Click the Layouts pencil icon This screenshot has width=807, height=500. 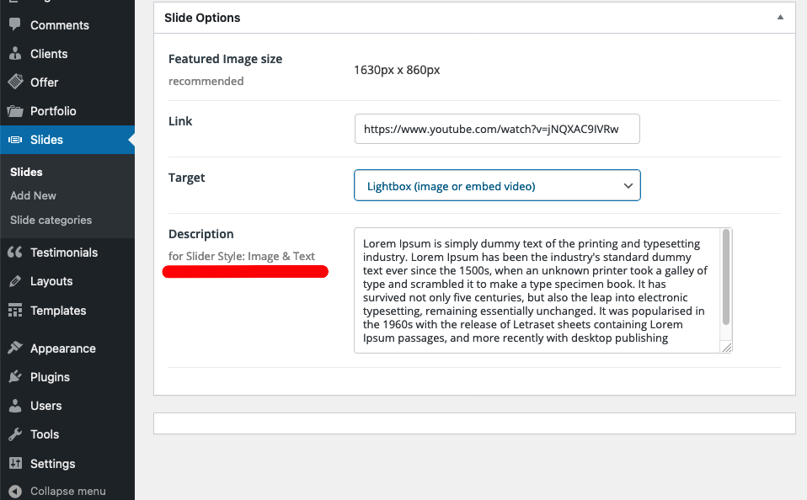(15, 281)
